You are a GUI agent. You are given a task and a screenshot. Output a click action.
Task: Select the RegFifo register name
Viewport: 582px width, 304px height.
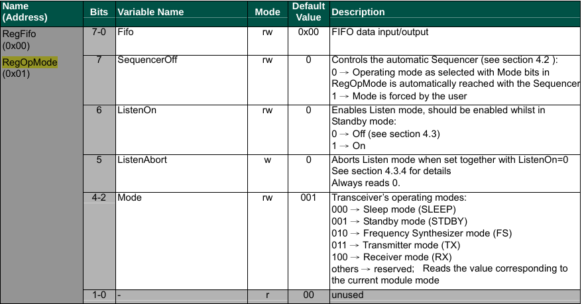pyautogui.click(x=19, y=34)
